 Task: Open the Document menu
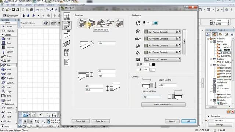(x=39, y=5)
